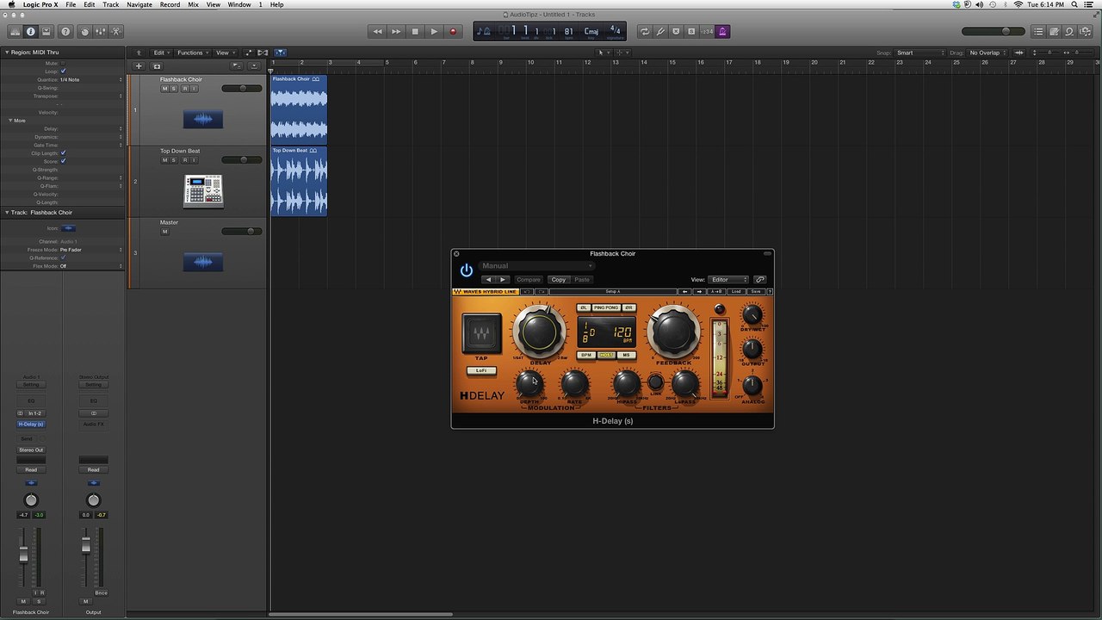Open the Tuner icon
1102x620 pixels.
(x=660, y=32)
